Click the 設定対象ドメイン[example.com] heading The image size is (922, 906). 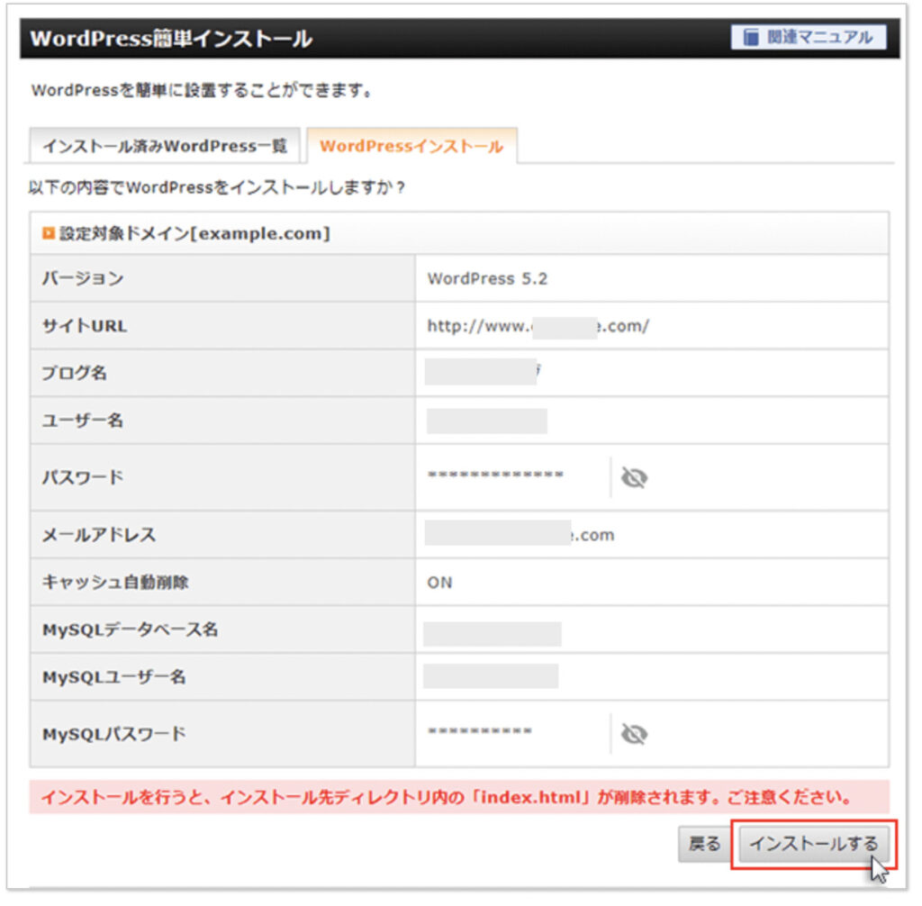click(x=194, y=233)
